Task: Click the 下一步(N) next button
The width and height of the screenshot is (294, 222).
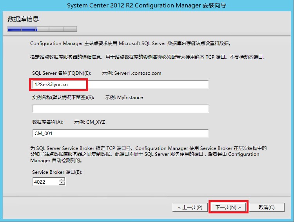Action: 228,207
